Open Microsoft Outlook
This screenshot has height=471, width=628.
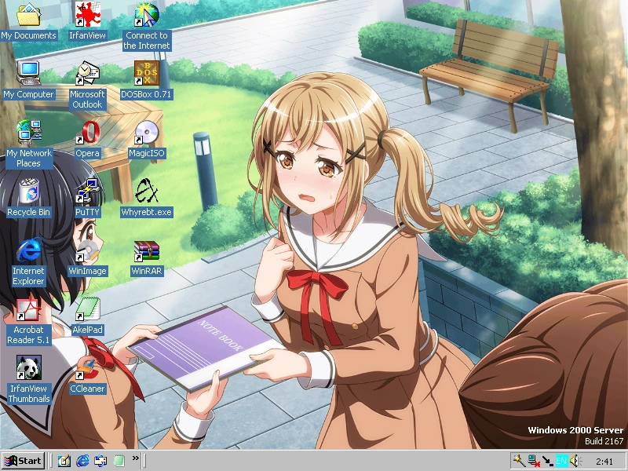click(86, 75)
